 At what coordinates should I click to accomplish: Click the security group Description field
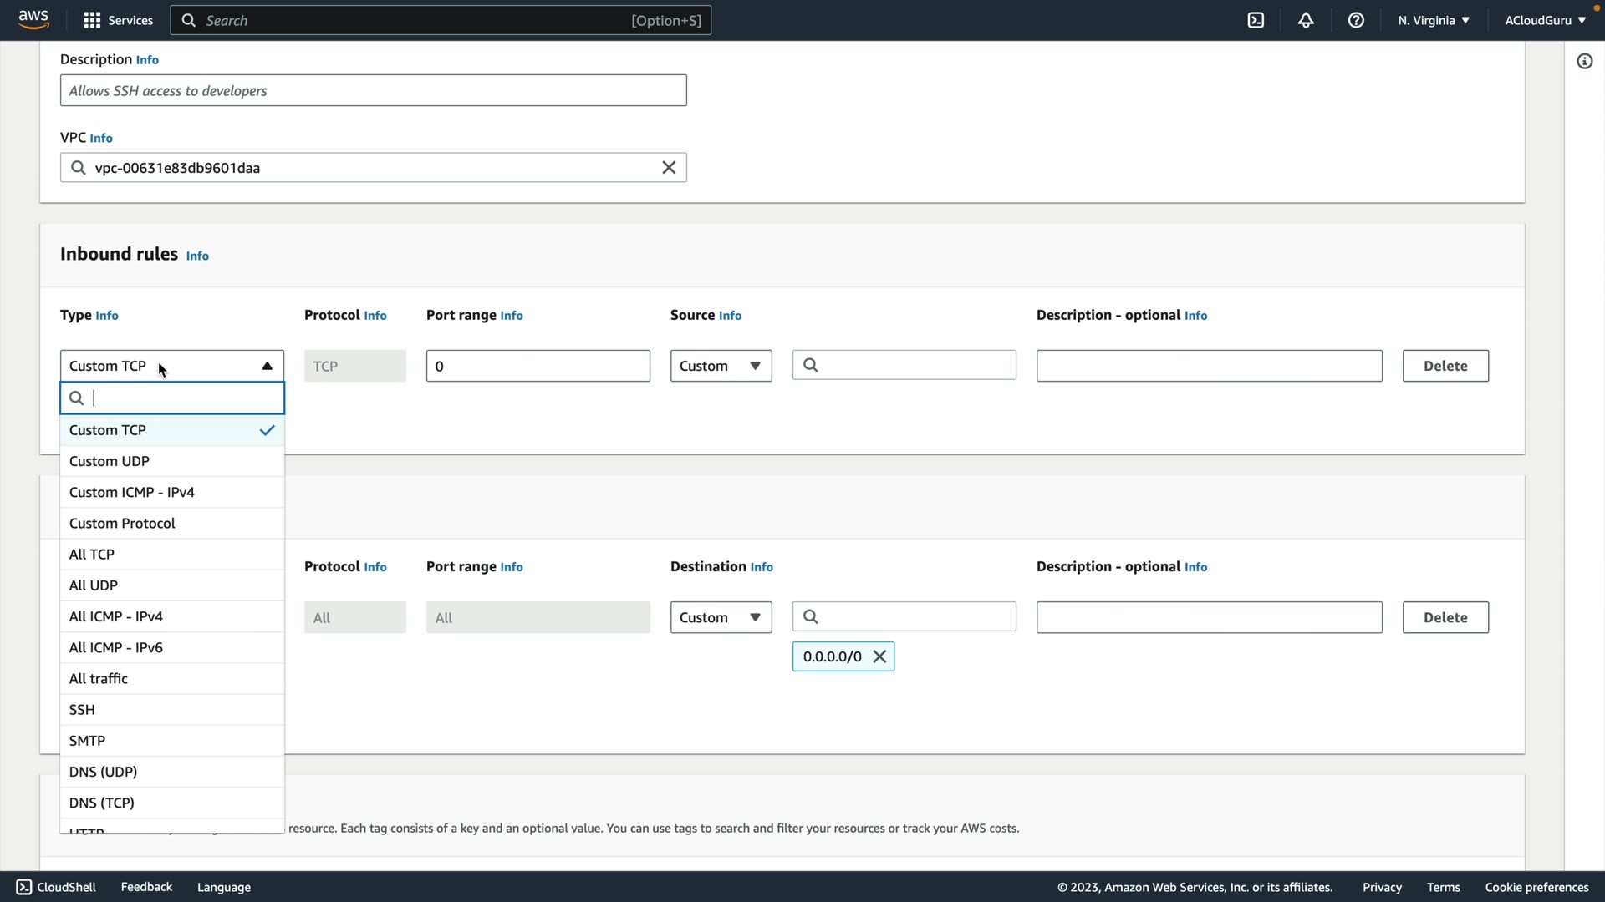pyautogui.click(x=373, y=90)
